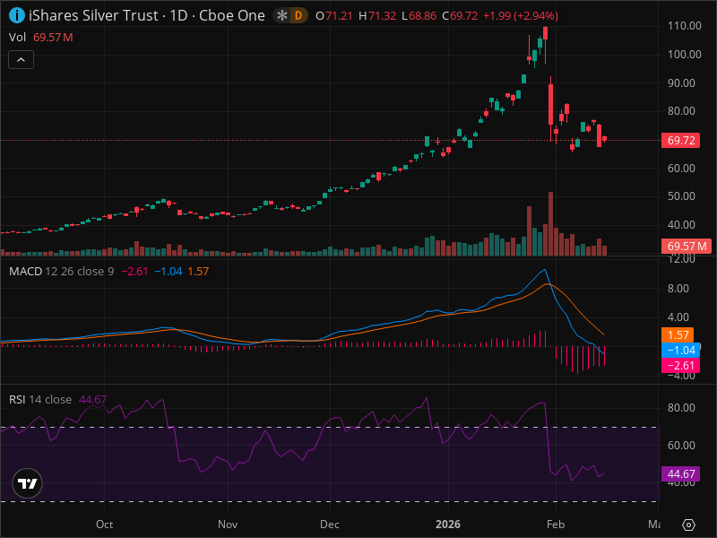Click the orange 1.57 signal value tag
Viewport: 717px width, 538px height.
pos(678,334)
